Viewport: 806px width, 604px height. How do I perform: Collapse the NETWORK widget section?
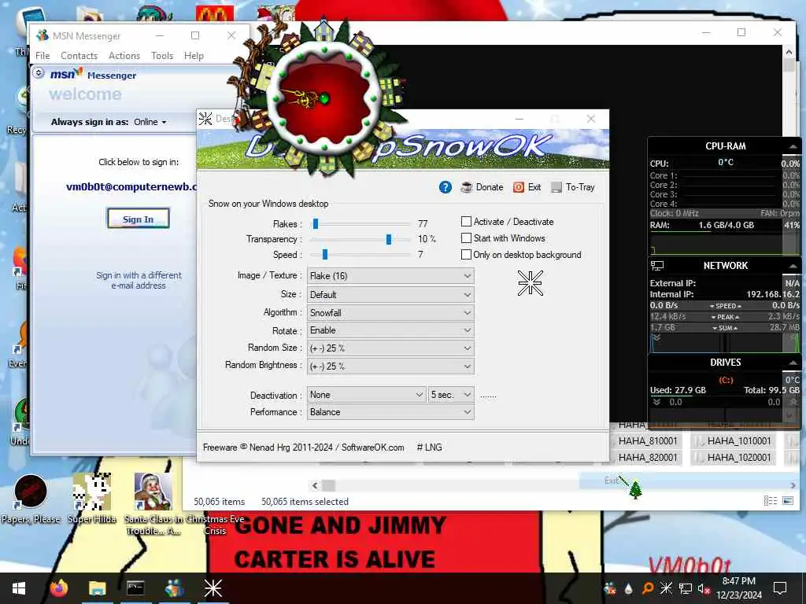[793, 266]
